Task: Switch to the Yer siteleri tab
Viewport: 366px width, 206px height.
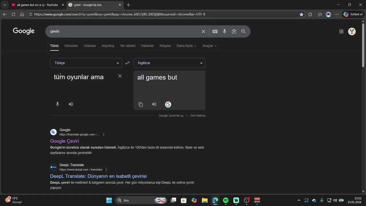Action: tap(128, 46)
